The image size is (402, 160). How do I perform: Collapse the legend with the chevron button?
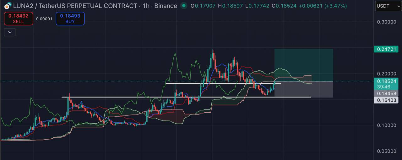[x=10, y=32]
